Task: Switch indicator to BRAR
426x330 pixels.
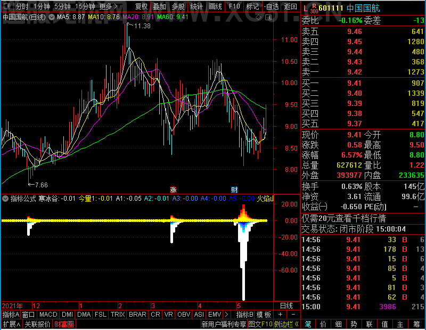Action: 137,315
